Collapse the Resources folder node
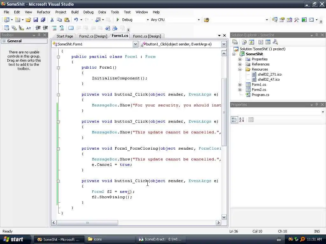 point(240,69)
